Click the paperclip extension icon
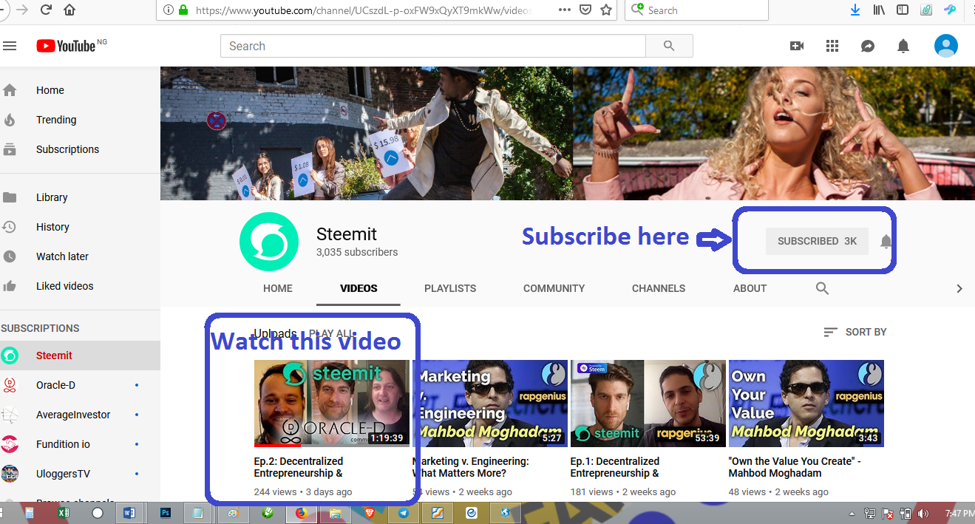Viewport: 975px width, 524px height. click(x=926, y=10)
